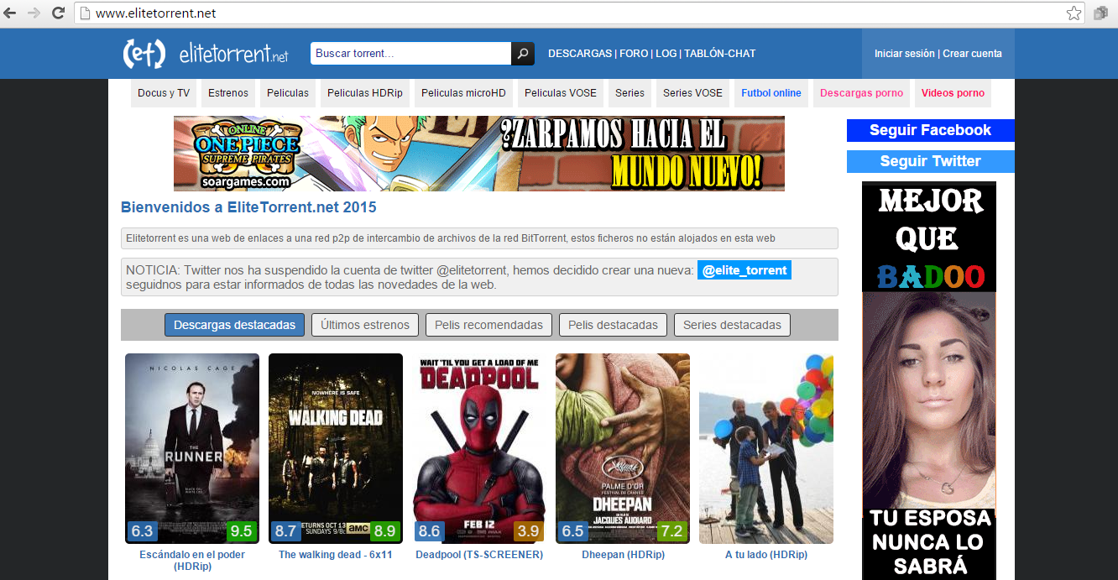Screen dimensions: 1118x580
Task: Open the LOG header link
Action: point(666,54)
